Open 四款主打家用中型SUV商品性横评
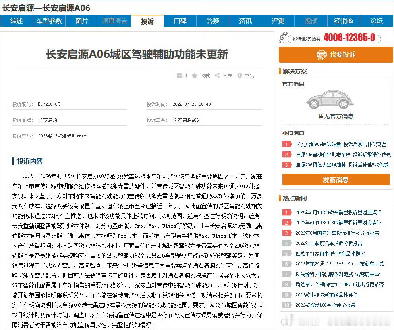This screenshot has height=330, width=394. click(330, 254)
